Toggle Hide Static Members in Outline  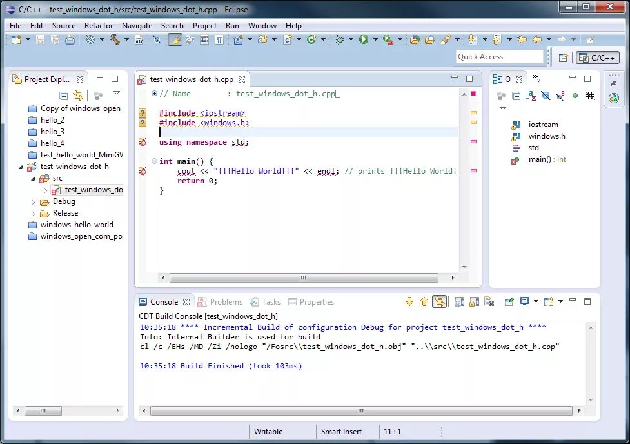[560, 96]
